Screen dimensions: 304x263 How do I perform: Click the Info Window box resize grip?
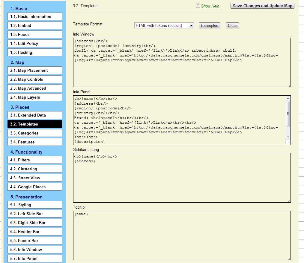point(289,85)
